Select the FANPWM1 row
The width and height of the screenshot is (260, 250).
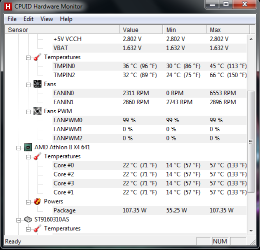149,129
